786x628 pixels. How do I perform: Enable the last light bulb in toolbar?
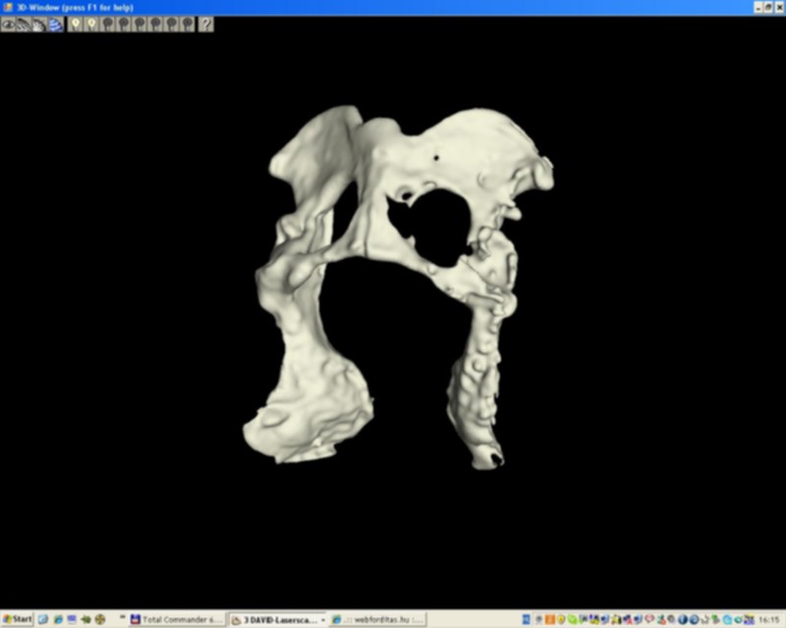pos(187,25)
